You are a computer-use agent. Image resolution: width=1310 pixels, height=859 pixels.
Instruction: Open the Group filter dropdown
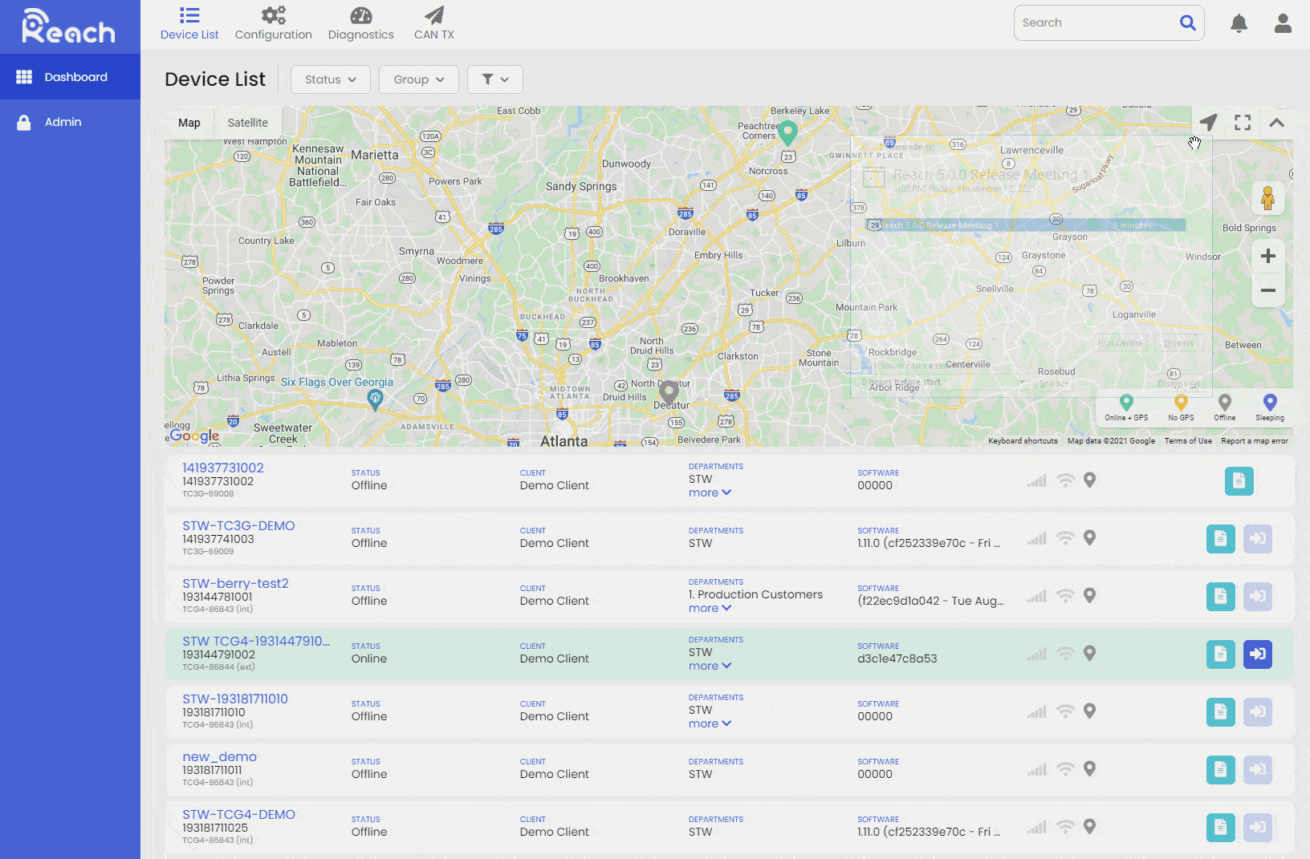pyautogui.click(x=418, y=79)
